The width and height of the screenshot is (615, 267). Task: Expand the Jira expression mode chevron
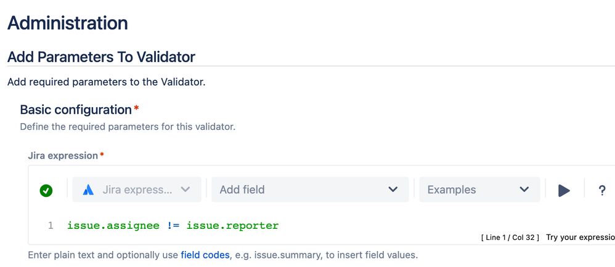185,190
